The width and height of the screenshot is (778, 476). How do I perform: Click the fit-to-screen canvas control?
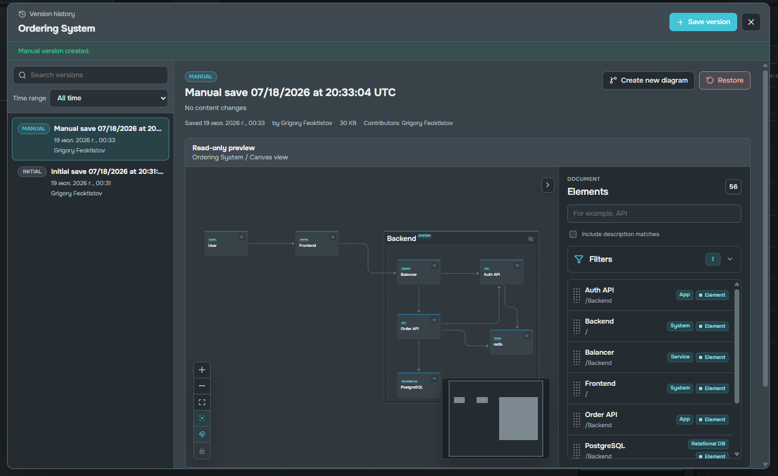point(202,402)
